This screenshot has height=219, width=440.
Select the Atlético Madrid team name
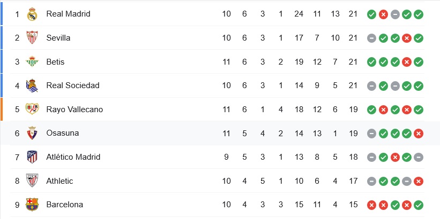coord(74,157)
